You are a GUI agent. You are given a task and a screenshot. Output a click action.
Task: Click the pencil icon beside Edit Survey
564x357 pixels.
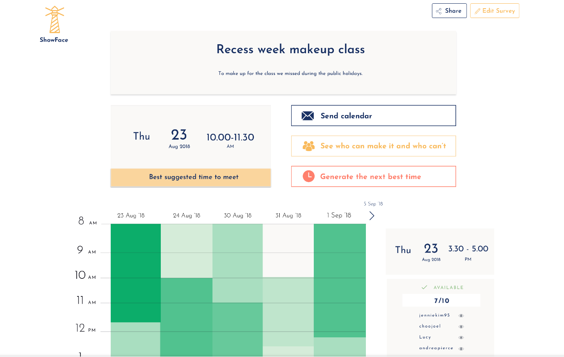pos(477,11)
